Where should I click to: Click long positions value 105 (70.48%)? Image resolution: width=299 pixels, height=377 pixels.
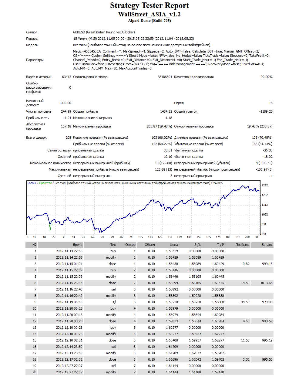[262, 138]
